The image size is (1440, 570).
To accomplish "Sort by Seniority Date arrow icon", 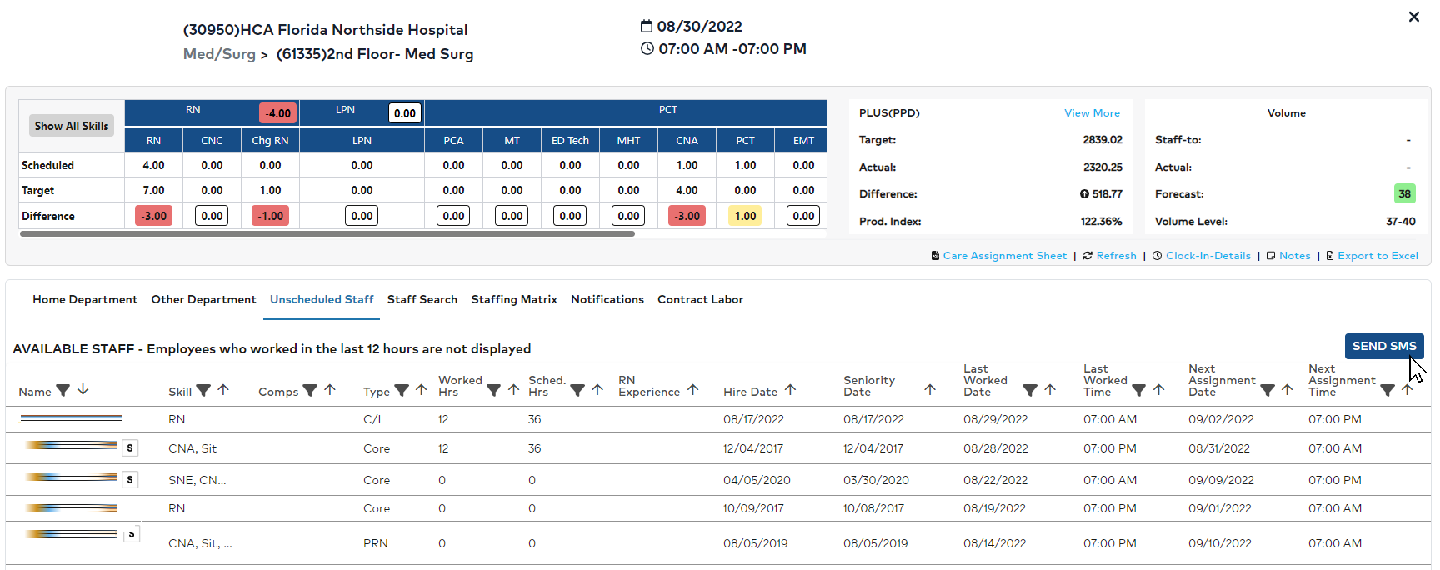I will tap(930, 390).
